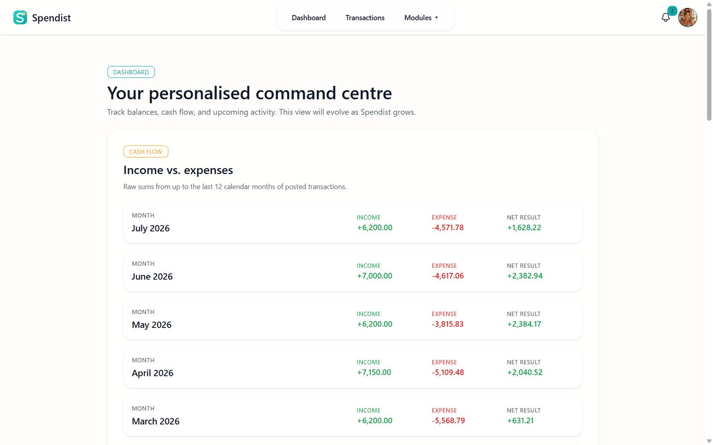
Task: Click June expense value -4,617.06
Action: (447, 276)
